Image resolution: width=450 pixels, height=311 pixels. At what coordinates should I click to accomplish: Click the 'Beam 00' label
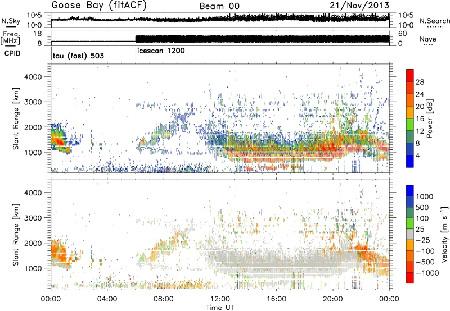[x=219, y=6]
